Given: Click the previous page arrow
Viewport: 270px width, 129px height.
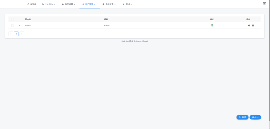Looking at the screenshot, I should [x=11, y=34].
